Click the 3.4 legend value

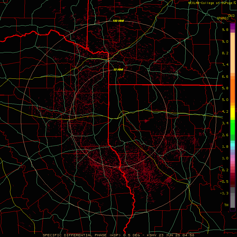pos(225,123)
